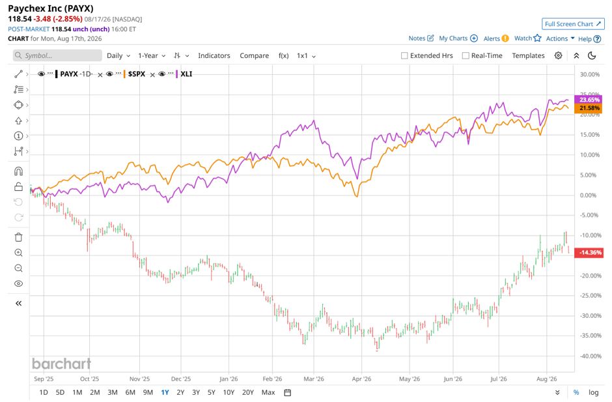This screenshot has height=402, width=612.
Task: Open more options for XLI series
Action: coord(171,74)
